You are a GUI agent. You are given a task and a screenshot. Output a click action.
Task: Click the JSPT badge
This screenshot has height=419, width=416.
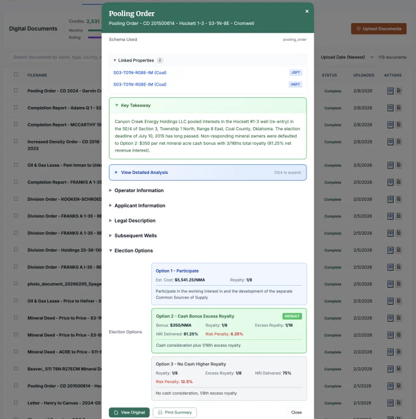(295, 73)
